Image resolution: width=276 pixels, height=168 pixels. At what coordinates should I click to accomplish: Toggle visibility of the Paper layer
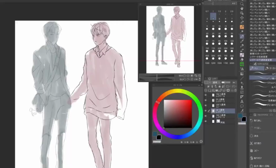click(x=206, y=121)
